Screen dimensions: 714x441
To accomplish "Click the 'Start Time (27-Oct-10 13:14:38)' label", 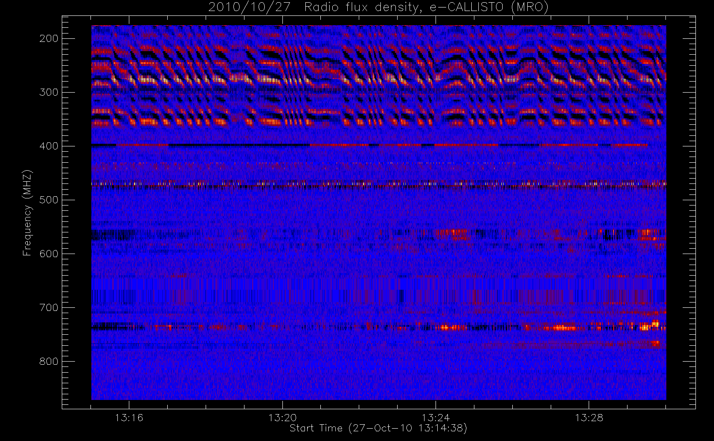I will pos(378,428).
